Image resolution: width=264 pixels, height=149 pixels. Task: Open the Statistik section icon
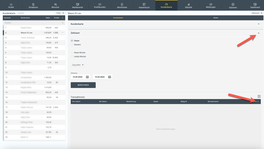point(188,4)
